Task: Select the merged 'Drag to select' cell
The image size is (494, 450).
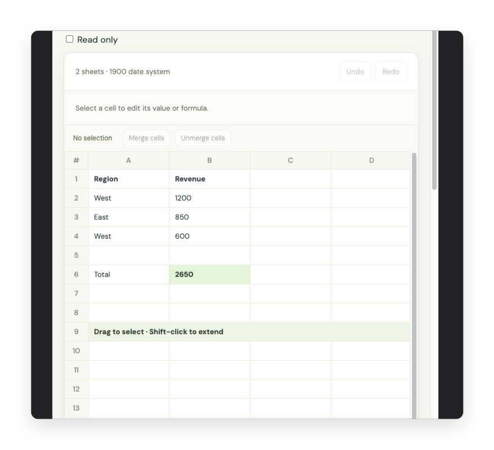Action: tap(249, 331)
